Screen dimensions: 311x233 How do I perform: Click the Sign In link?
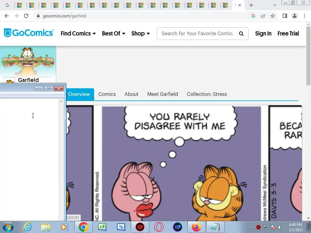pos(263,33)
